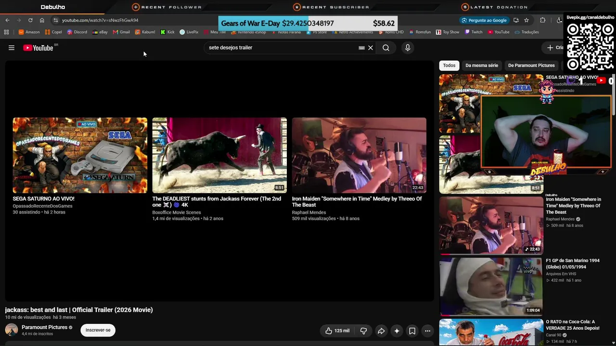This screenshot has width=616, height=346.
Task: View site information icon in address bar
Action: click(56, 20)
